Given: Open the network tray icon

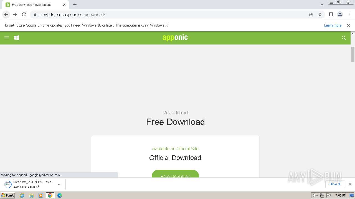Looking at the screenshot, I should [322, 195].
